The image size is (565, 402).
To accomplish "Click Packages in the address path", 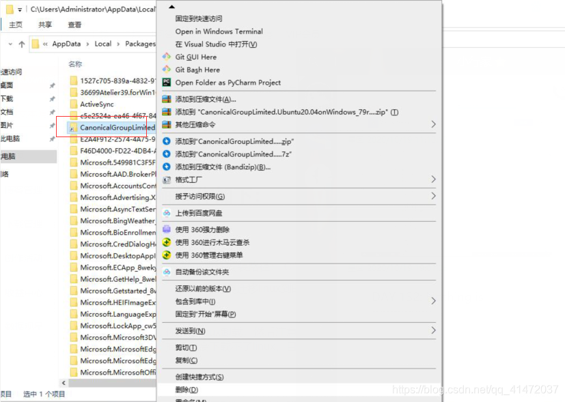I will (140, 44).
